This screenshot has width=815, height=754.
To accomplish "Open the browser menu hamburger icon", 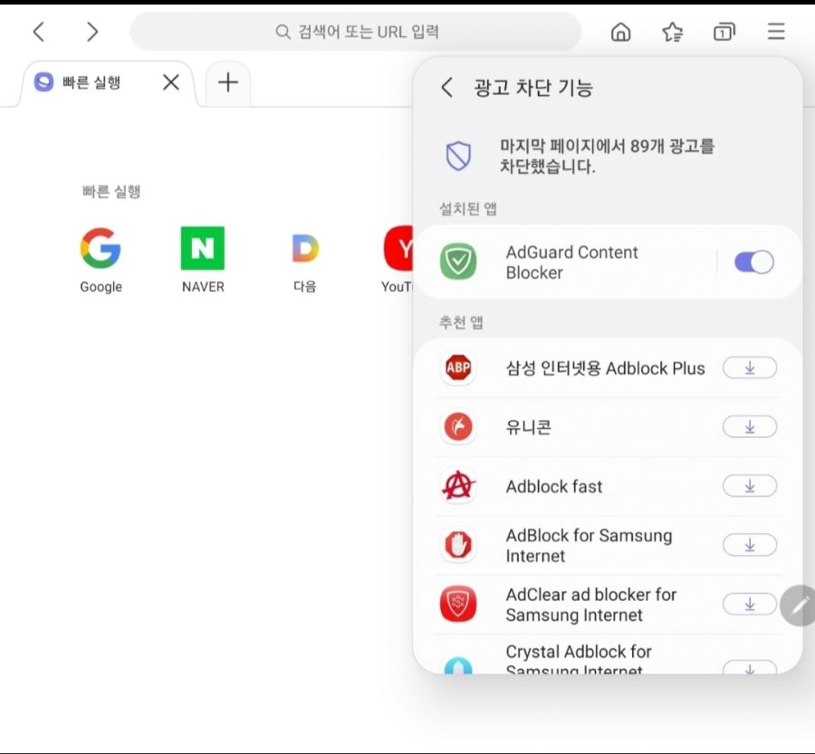I will 776,32.
